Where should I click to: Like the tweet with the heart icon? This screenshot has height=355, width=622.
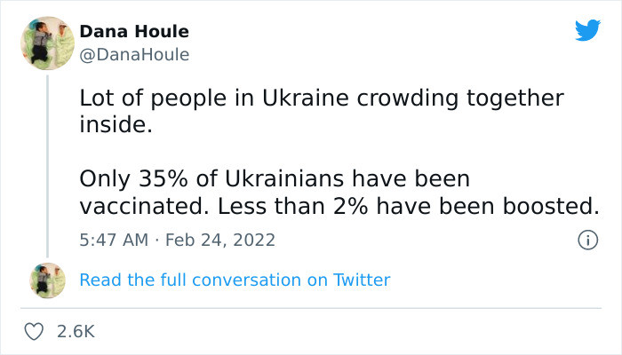(x=34, y=331)
